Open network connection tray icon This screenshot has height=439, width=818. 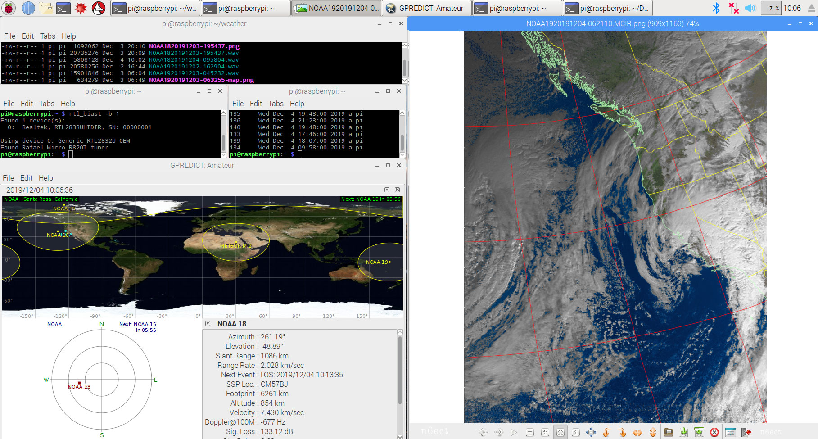pos(734,8)
